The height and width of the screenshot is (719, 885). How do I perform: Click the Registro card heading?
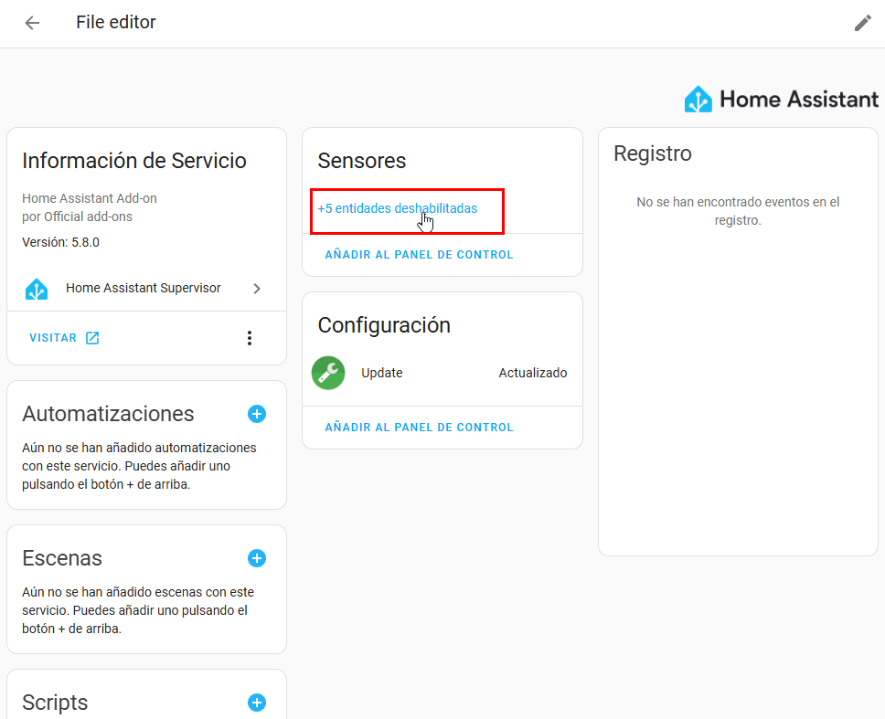(x=652, y=153)
